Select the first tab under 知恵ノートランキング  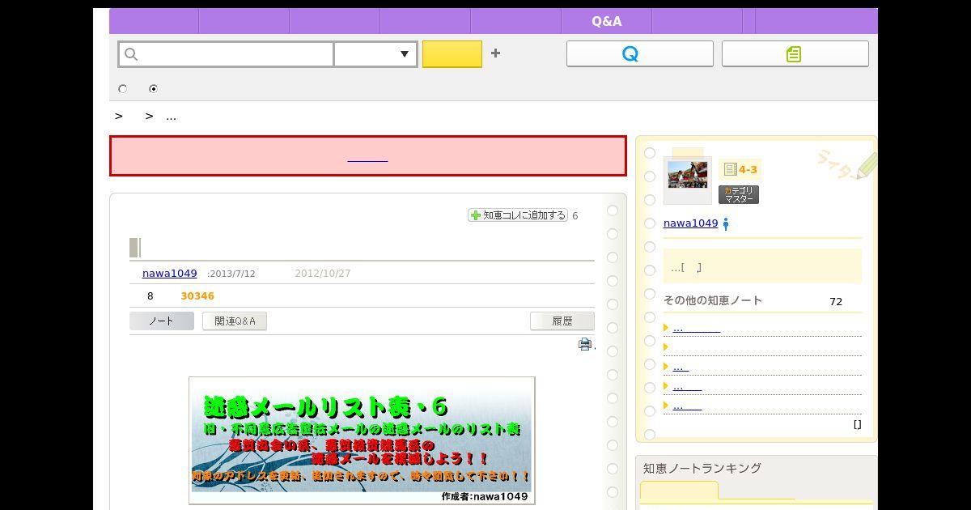[679, 491]
